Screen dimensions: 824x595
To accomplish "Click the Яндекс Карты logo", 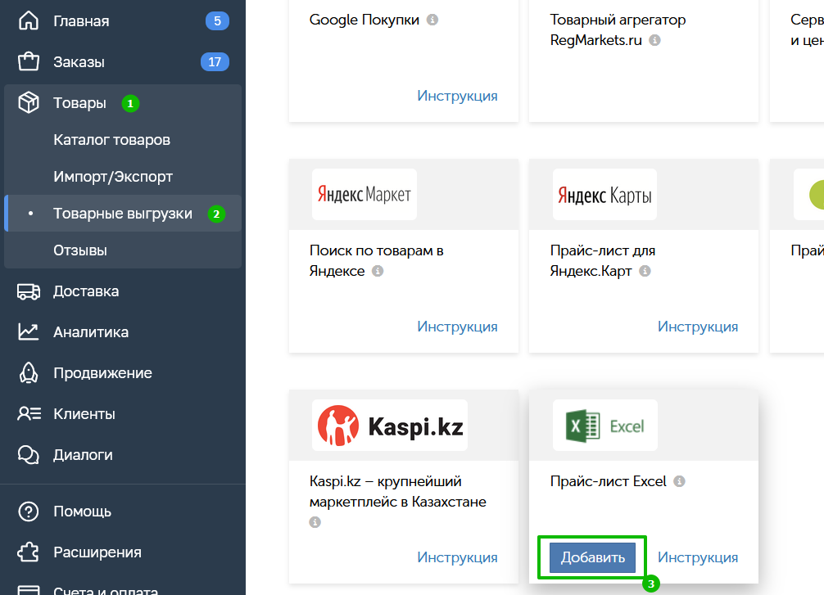I will click(x=604, y=194).
